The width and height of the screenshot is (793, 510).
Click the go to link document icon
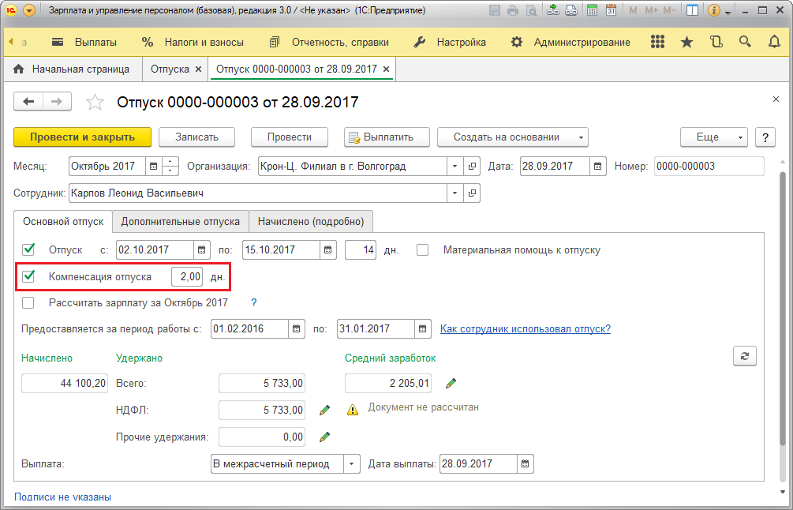pyautogui.click(x=571, y=10)
